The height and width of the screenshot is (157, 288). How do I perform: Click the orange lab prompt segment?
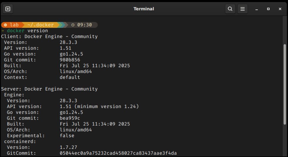coord(12,25)
